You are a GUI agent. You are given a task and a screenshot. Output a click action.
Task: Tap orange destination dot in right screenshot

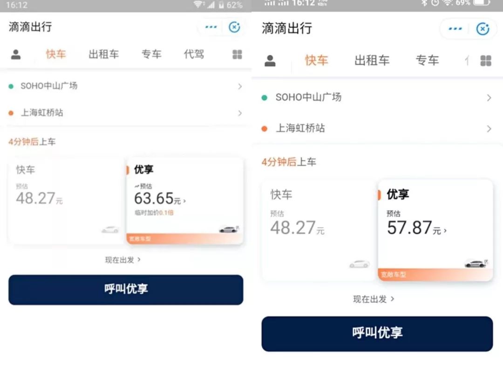[265, 129]
